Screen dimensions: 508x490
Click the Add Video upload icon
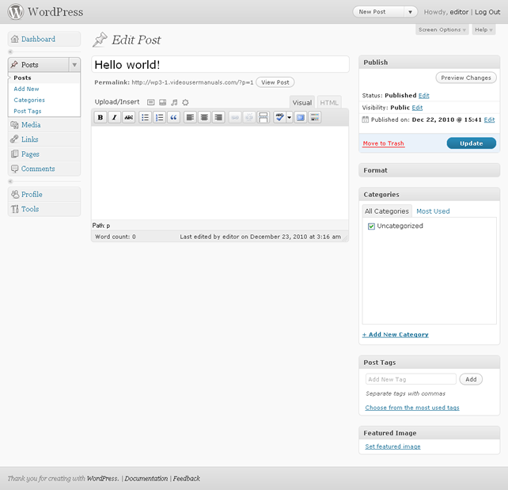pyautogui.click(x=163, y=102)
